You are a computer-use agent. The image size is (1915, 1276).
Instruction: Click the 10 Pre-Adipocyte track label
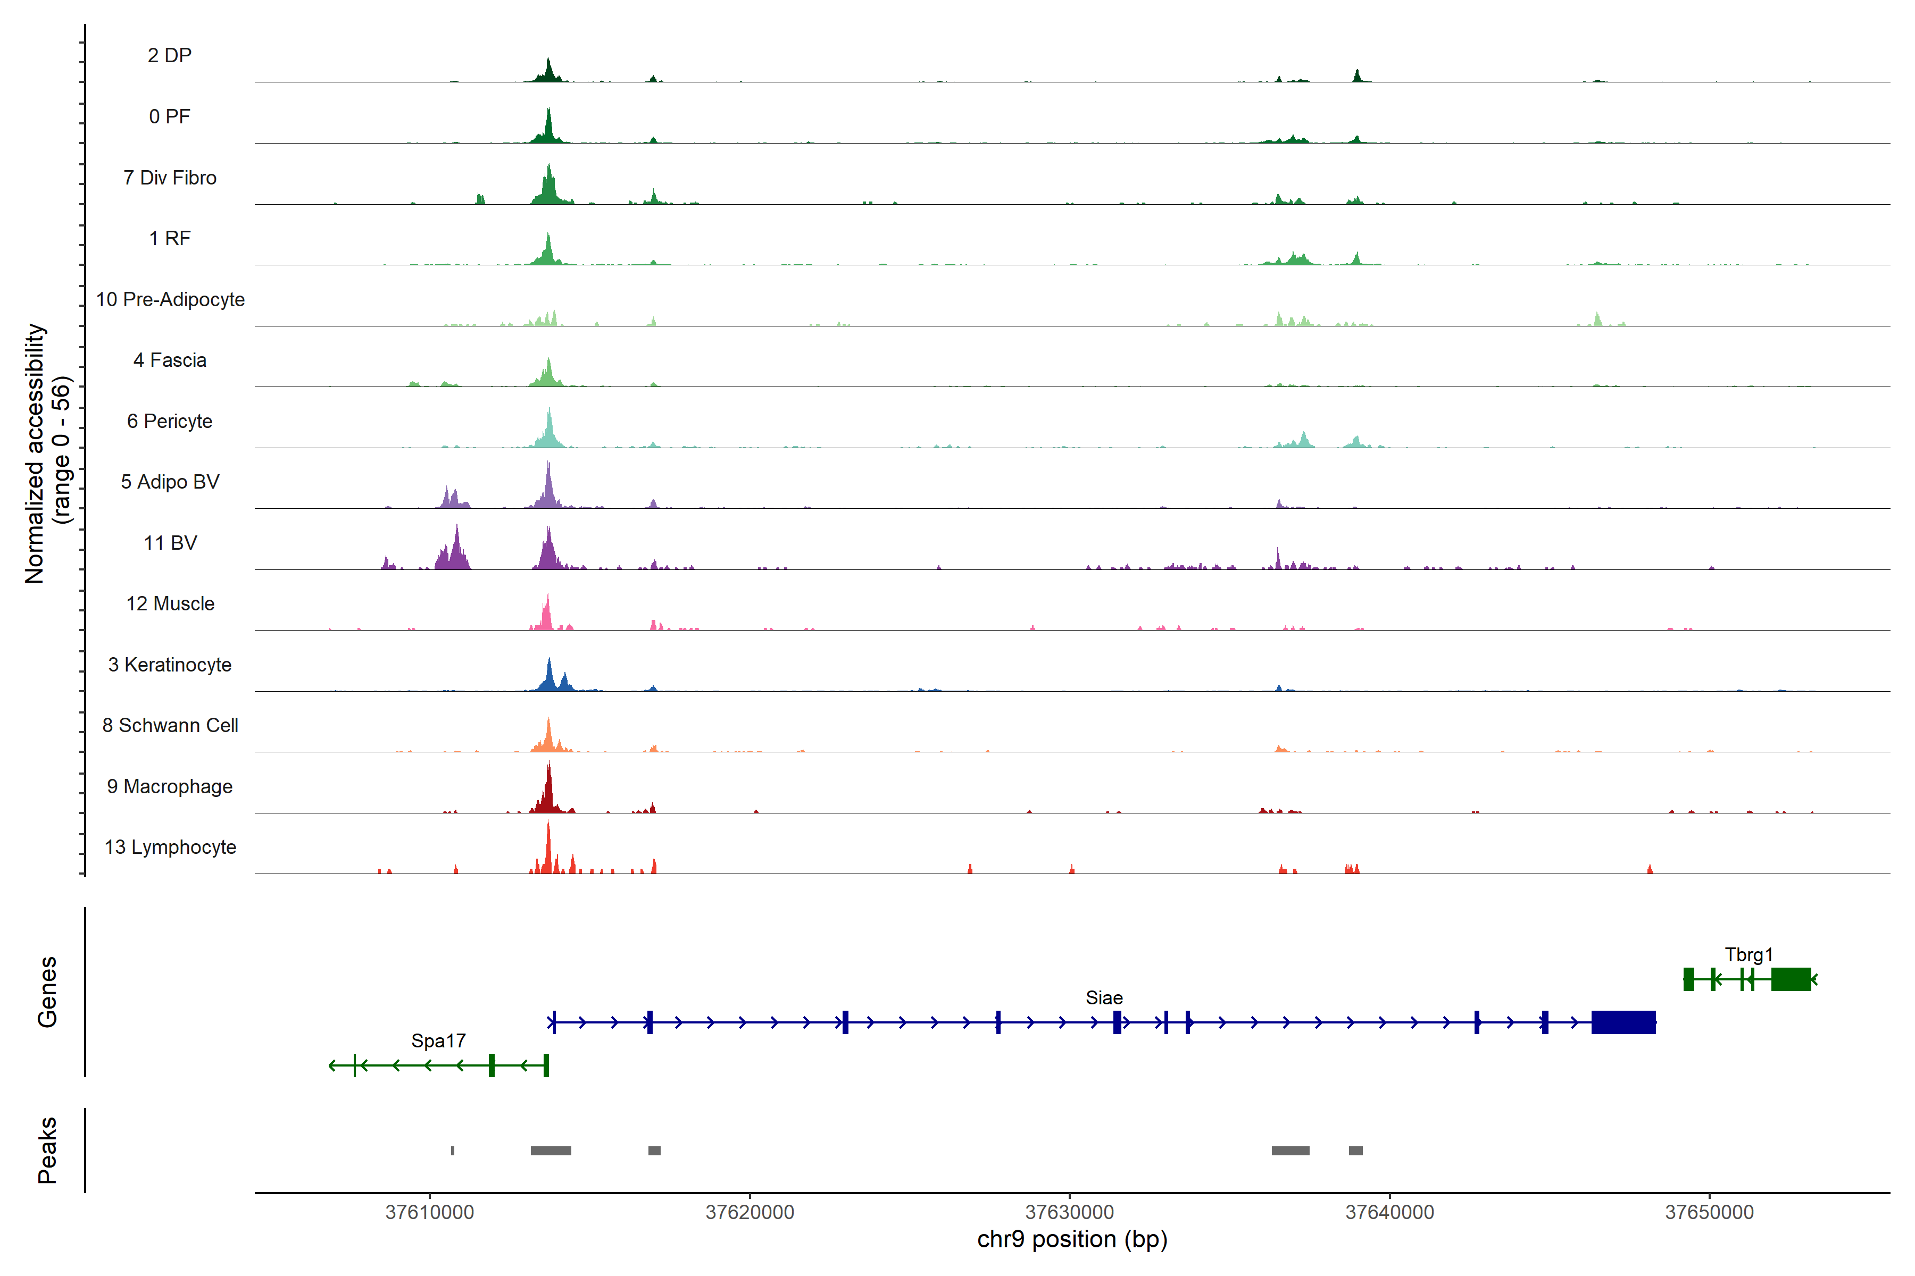pyautogui.click(x=170, y=299)
